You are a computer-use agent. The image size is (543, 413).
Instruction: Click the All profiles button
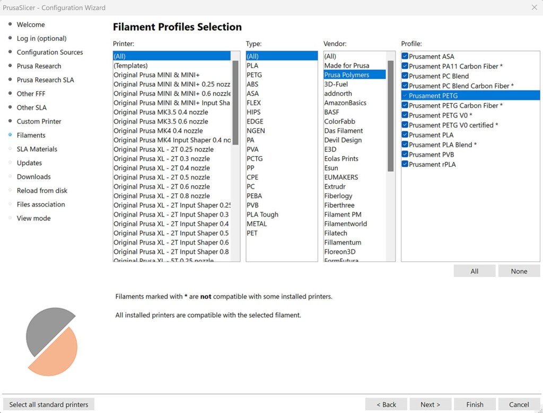pos(475,271)
